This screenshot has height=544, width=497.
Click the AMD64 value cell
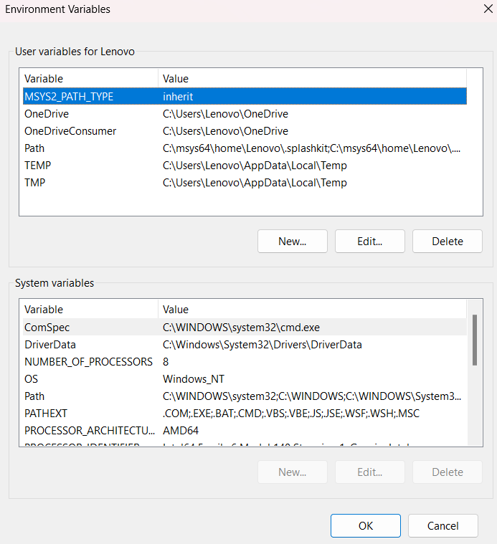181,431
